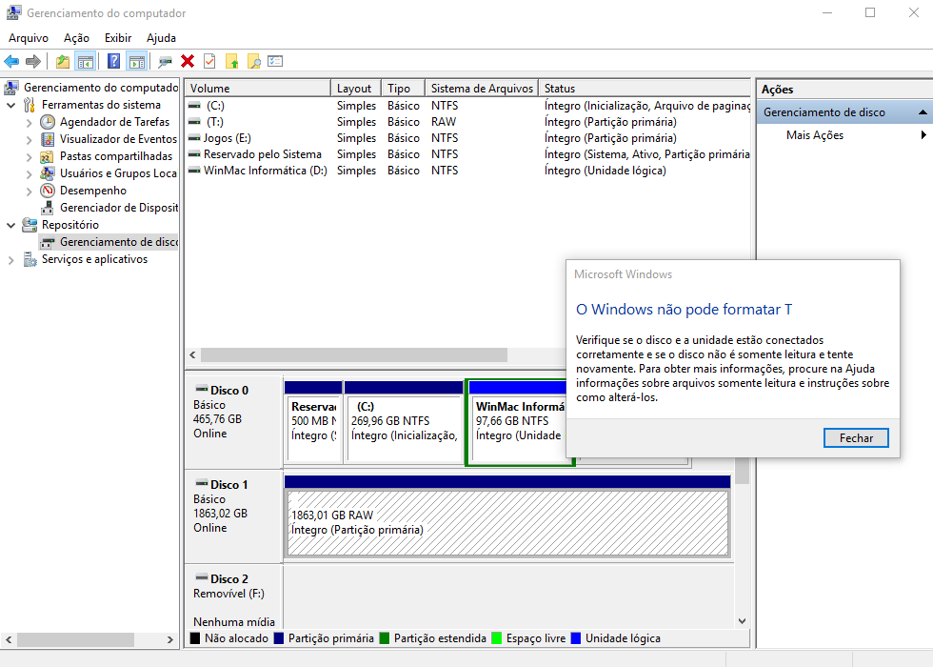Click the bright green Espaço livre legend swatch
Image resolution: width=933 pixels, height=667 pixels.
[x=497, y=637]
